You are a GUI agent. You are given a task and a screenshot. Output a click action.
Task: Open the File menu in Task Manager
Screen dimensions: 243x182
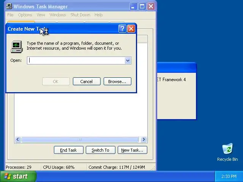(10, 15)
